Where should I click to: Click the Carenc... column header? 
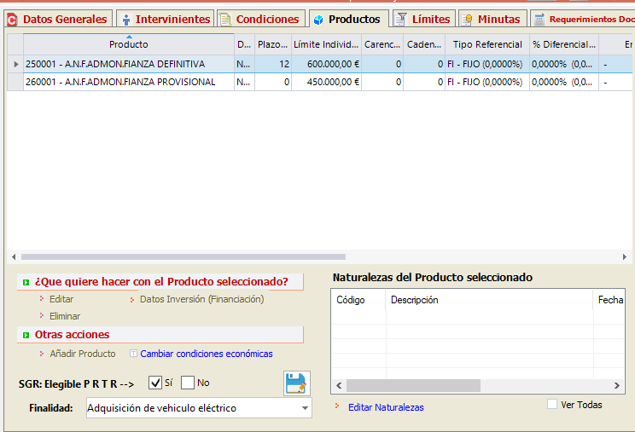382,44
